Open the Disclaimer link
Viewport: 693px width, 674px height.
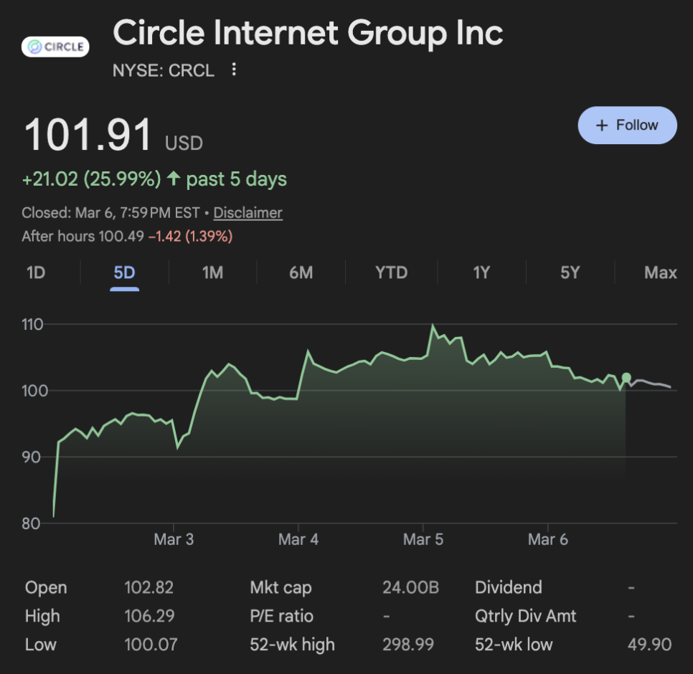(247, 213)
